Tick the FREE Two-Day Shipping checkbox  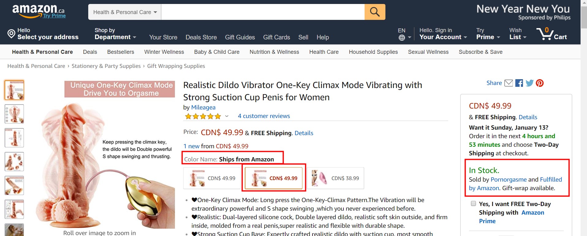[473, 204]
